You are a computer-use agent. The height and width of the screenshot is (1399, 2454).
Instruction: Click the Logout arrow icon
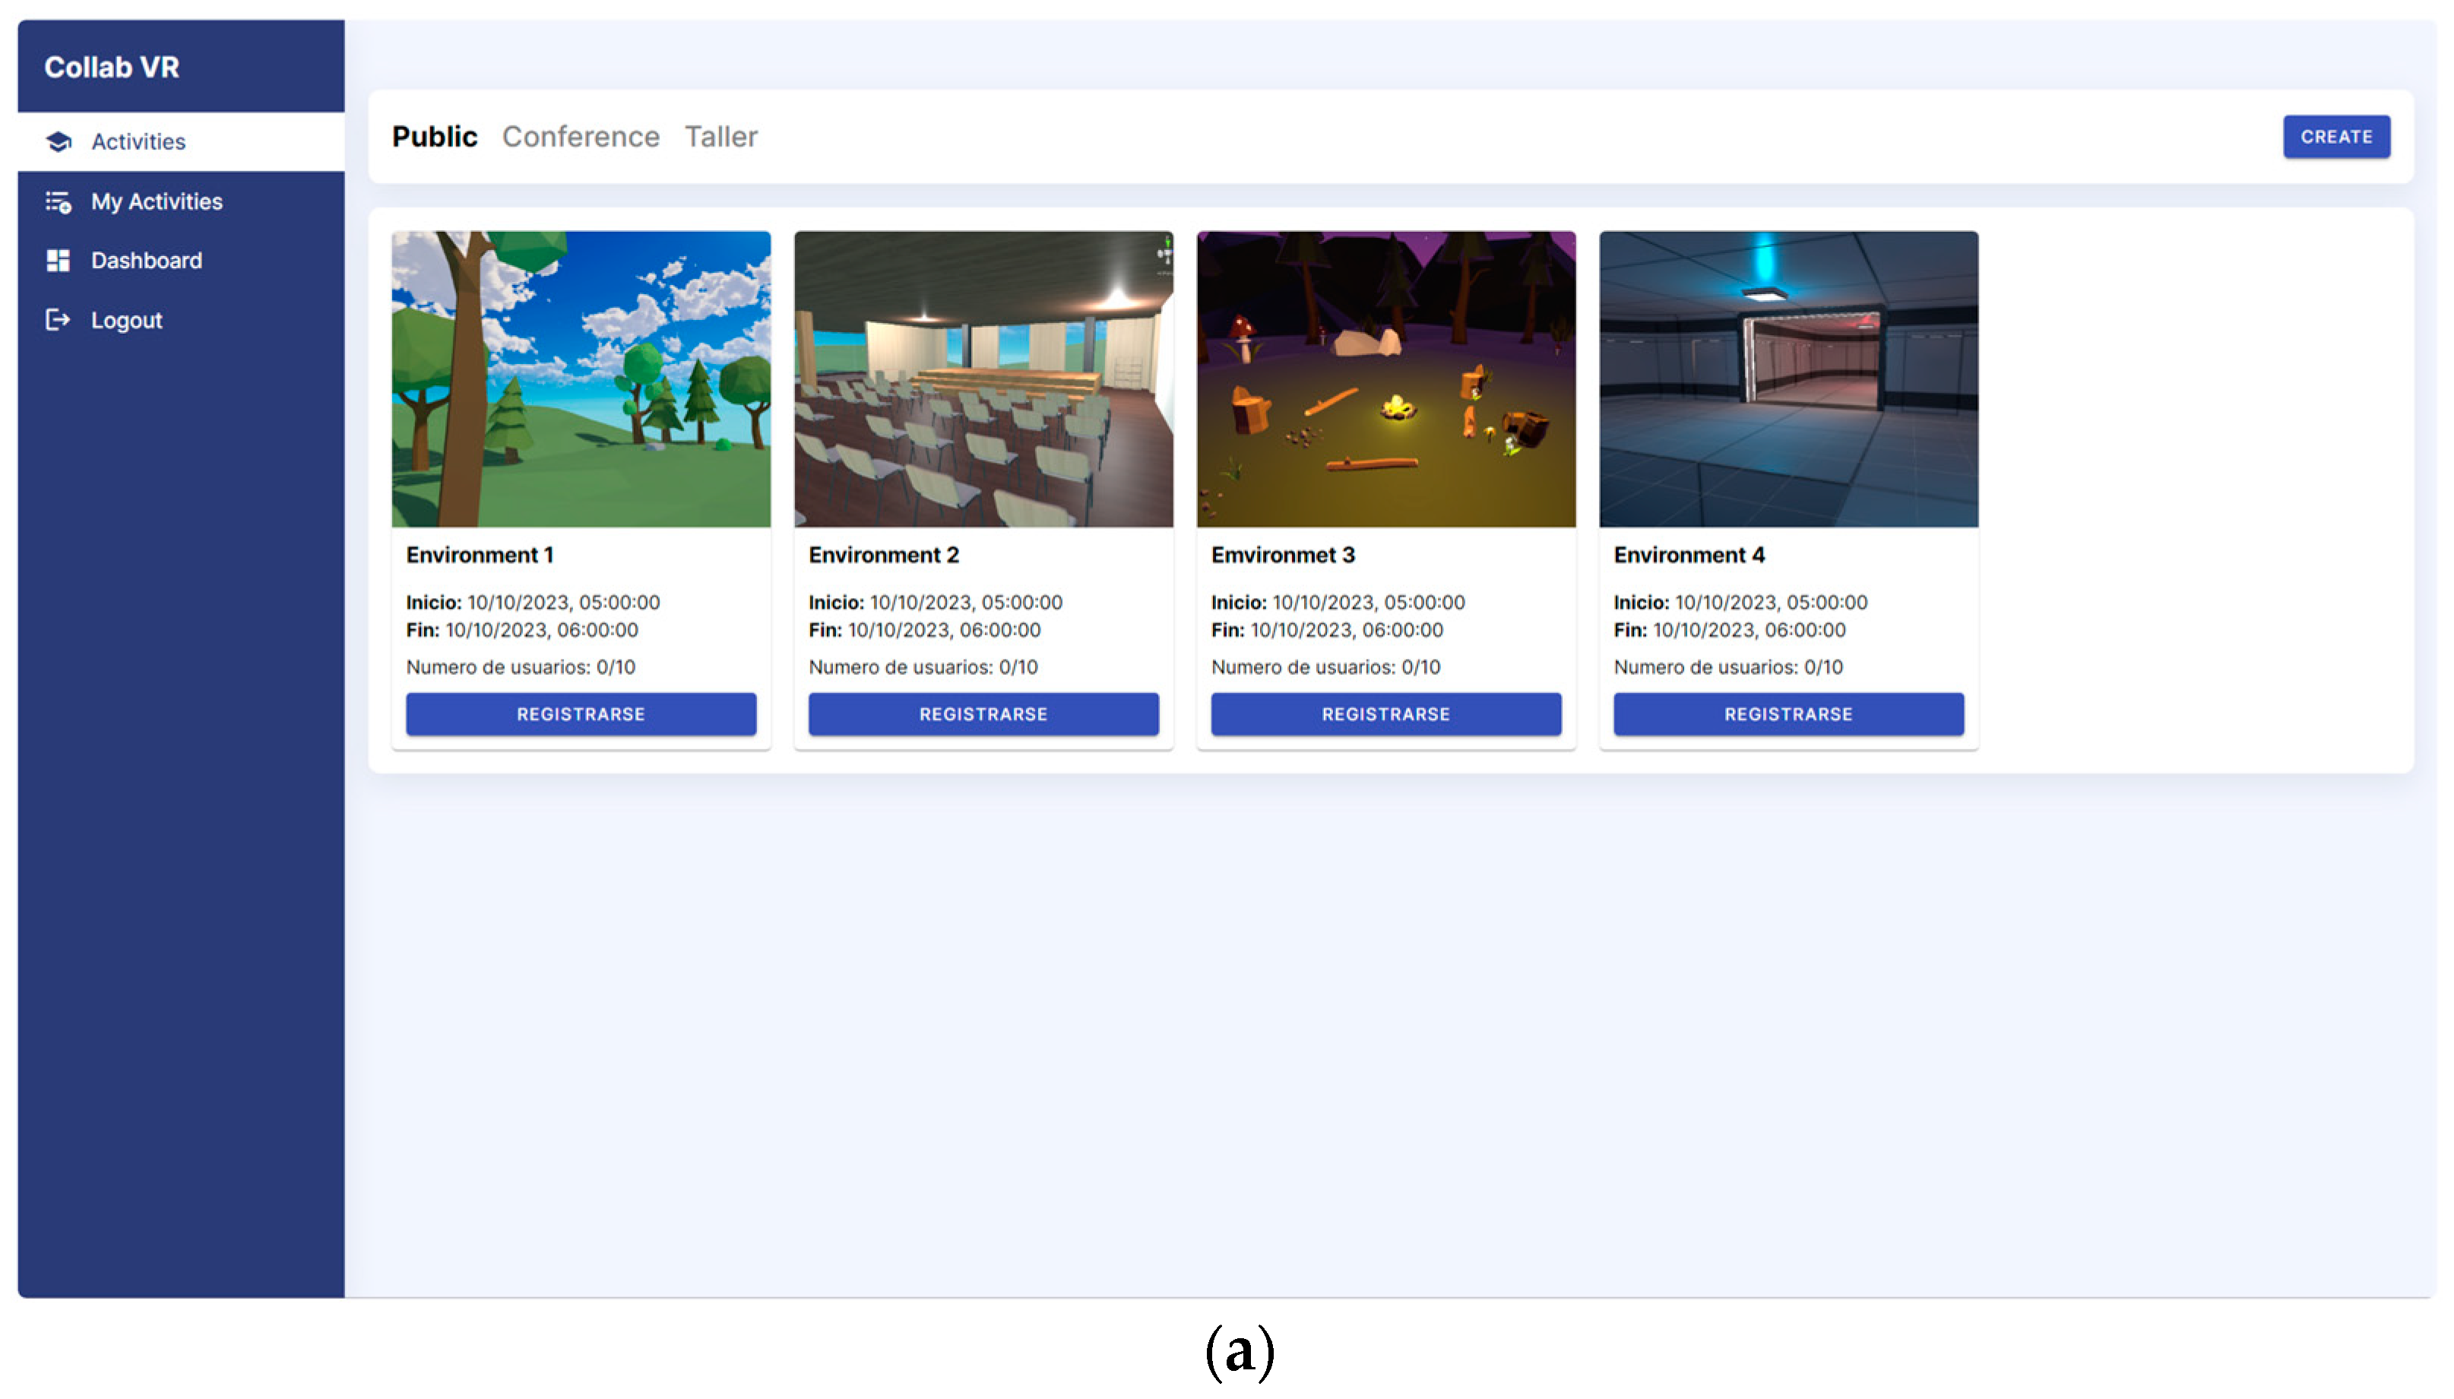click(59, 320)
